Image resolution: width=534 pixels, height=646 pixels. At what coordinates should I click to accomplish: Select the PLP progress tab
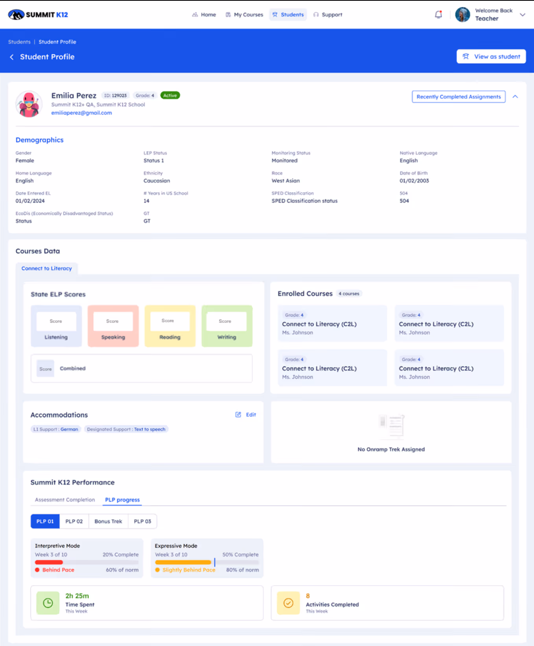(x=122, y=500)
